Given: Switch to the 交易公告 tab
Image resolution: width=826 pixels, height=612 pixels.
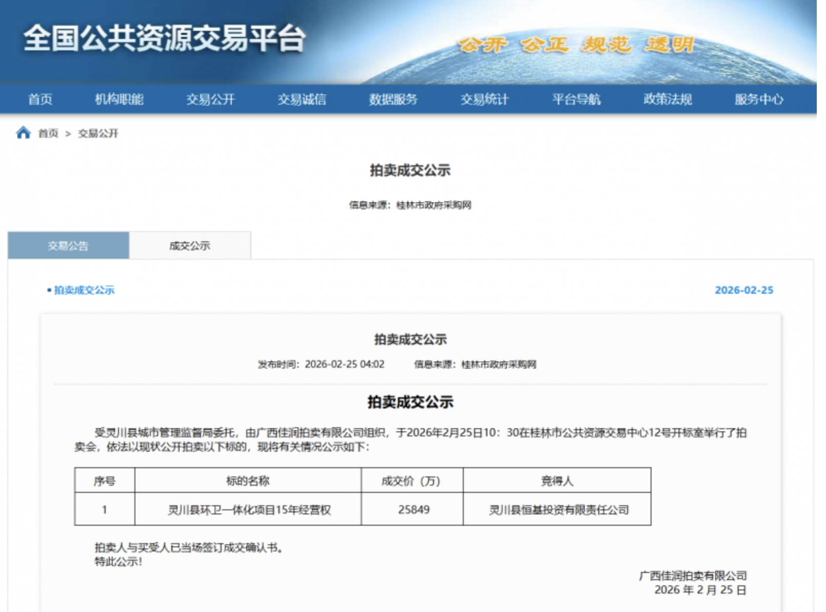Looking at the screenshot, I should [68, 246].
